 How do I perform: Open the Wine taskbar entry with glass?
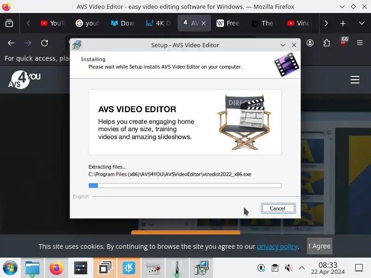153,268
